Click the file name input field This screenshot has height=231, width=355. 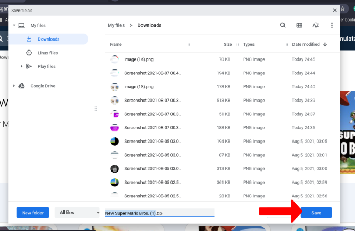[159, 213]
